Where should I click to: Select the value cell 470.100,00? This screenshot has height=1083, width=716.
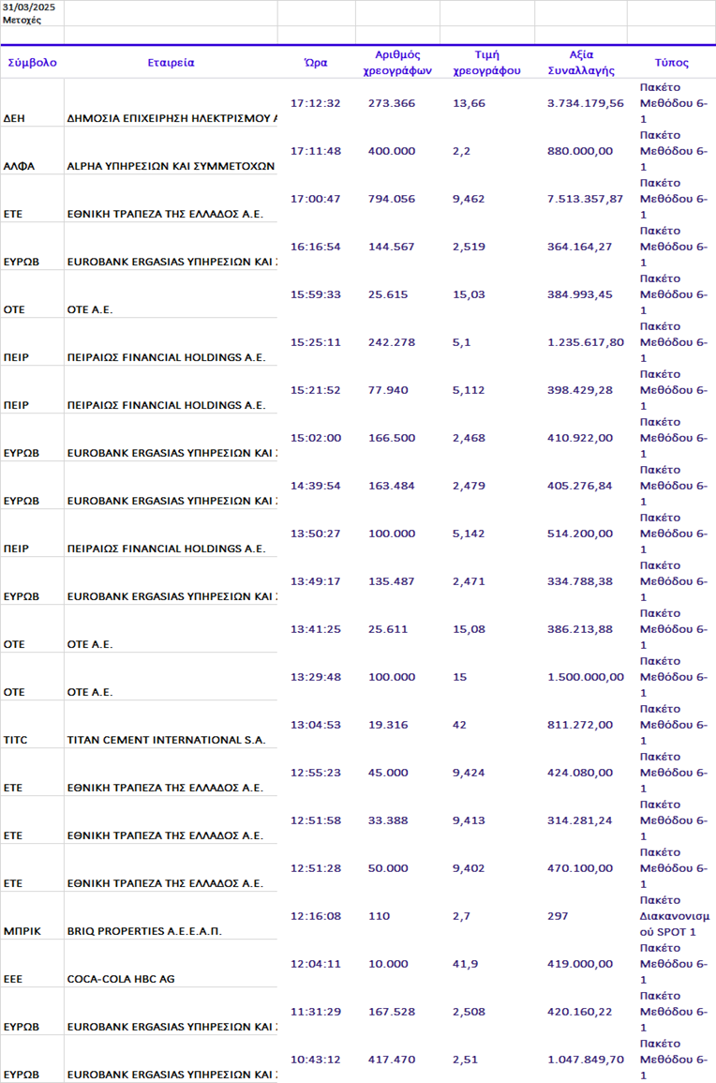pyautogui.click(x=580, y=868)
